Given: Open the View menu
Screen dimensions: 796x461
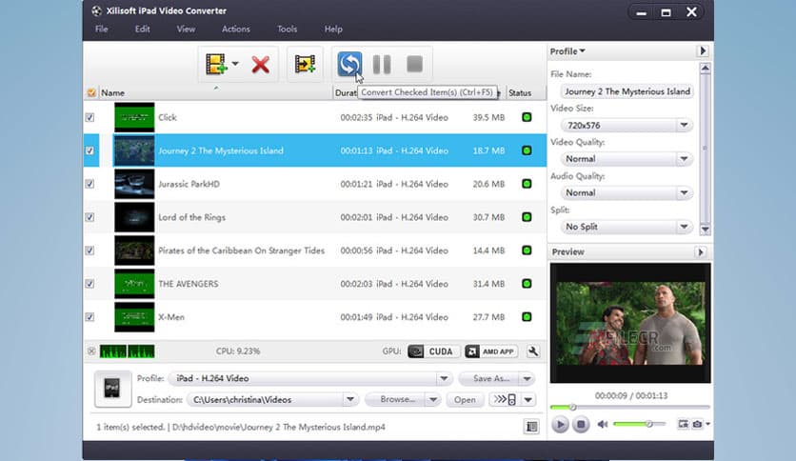Looking at the screenshot, I should pos(186,29).
